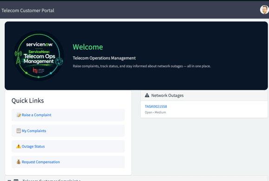Open outage record TASK0021558
This screenshot has height=181, width=269.
(156, 107)
